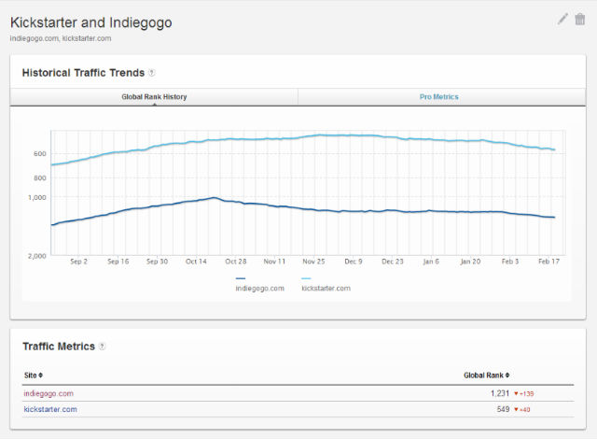Open the indiegogo.com link in table

click(x=49, y=393)
